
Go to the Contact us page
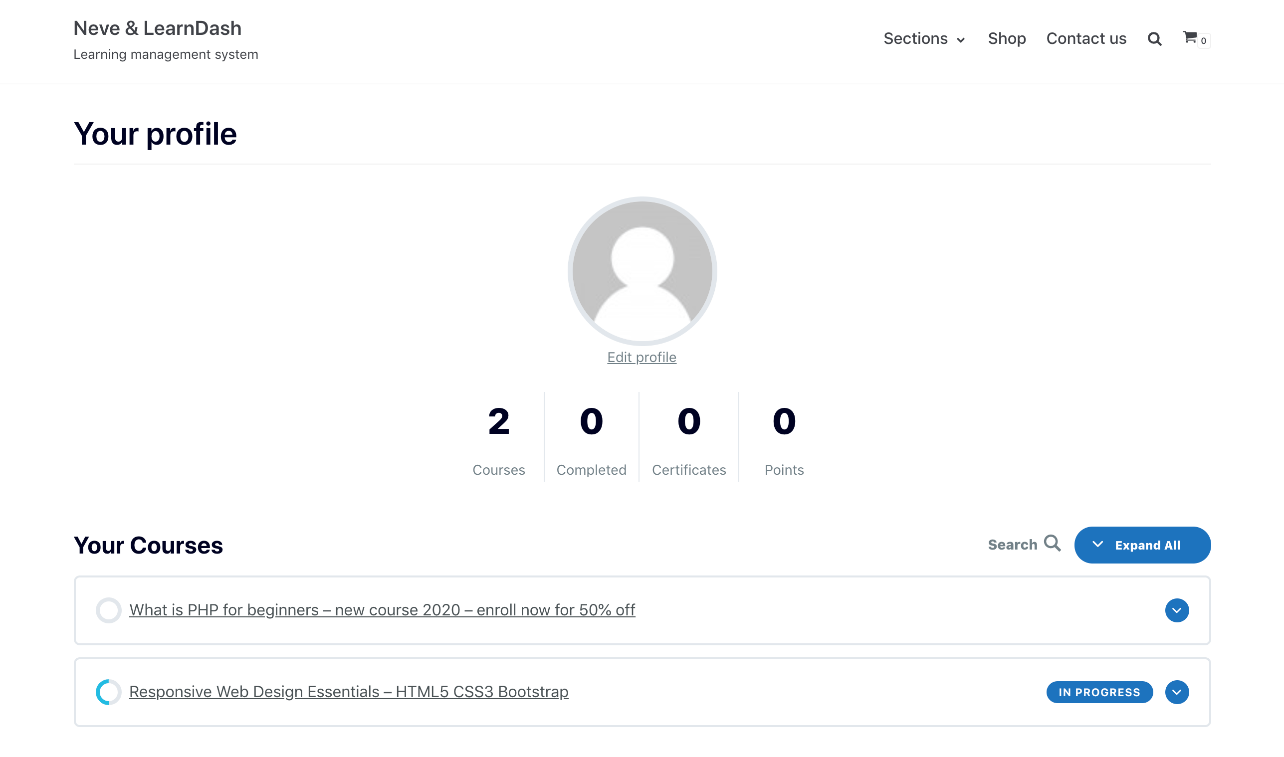point(1086,39)
